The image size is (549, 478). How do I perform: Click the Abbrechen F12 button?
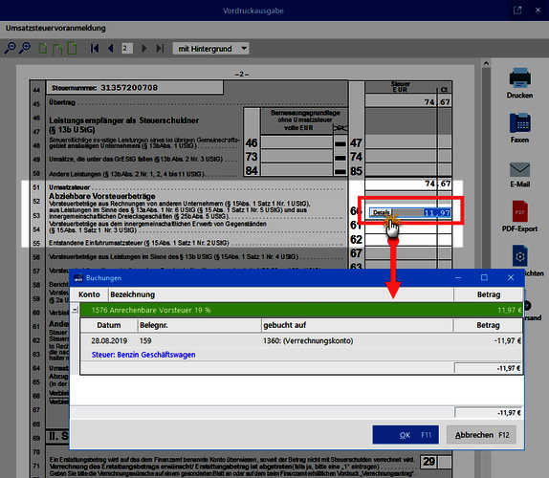click(481, 435)
